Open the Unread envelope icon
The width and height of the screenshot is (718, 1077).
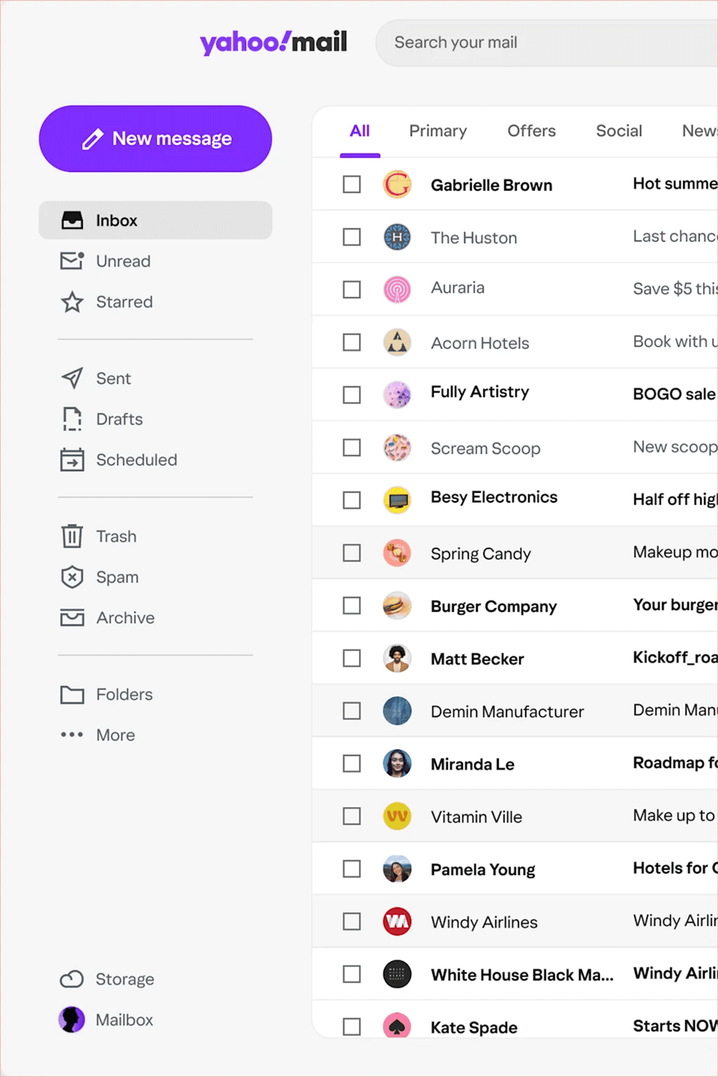click(72, 261)
